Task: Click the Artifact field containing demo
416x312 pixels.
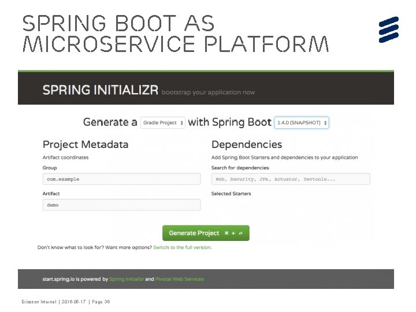Action: (x=121, y=205)
